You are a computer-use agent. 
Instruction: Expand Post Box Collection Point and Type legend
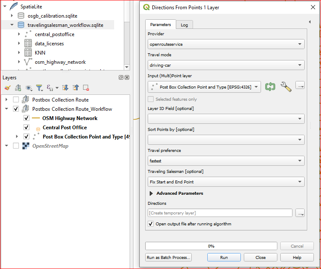click(17, 136)
